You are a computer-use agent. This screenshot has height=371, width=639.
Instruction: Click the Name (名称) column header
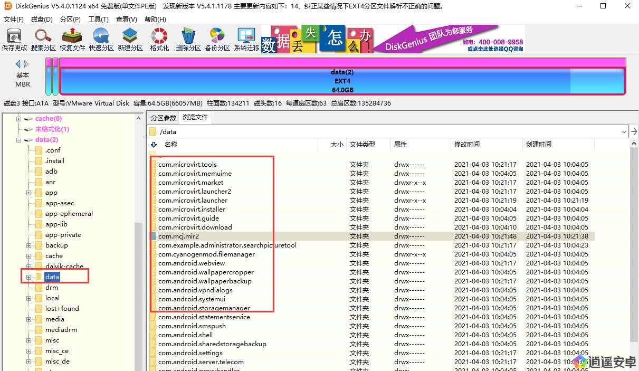click(170, 145)
